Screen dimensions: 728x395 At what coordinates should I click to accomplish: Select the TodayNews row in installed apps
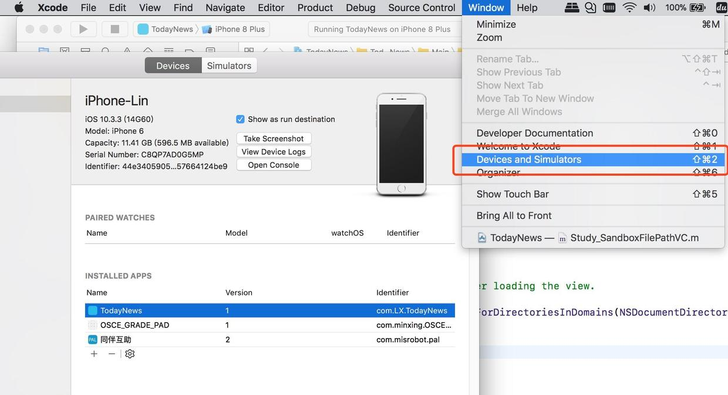[270, 311]
